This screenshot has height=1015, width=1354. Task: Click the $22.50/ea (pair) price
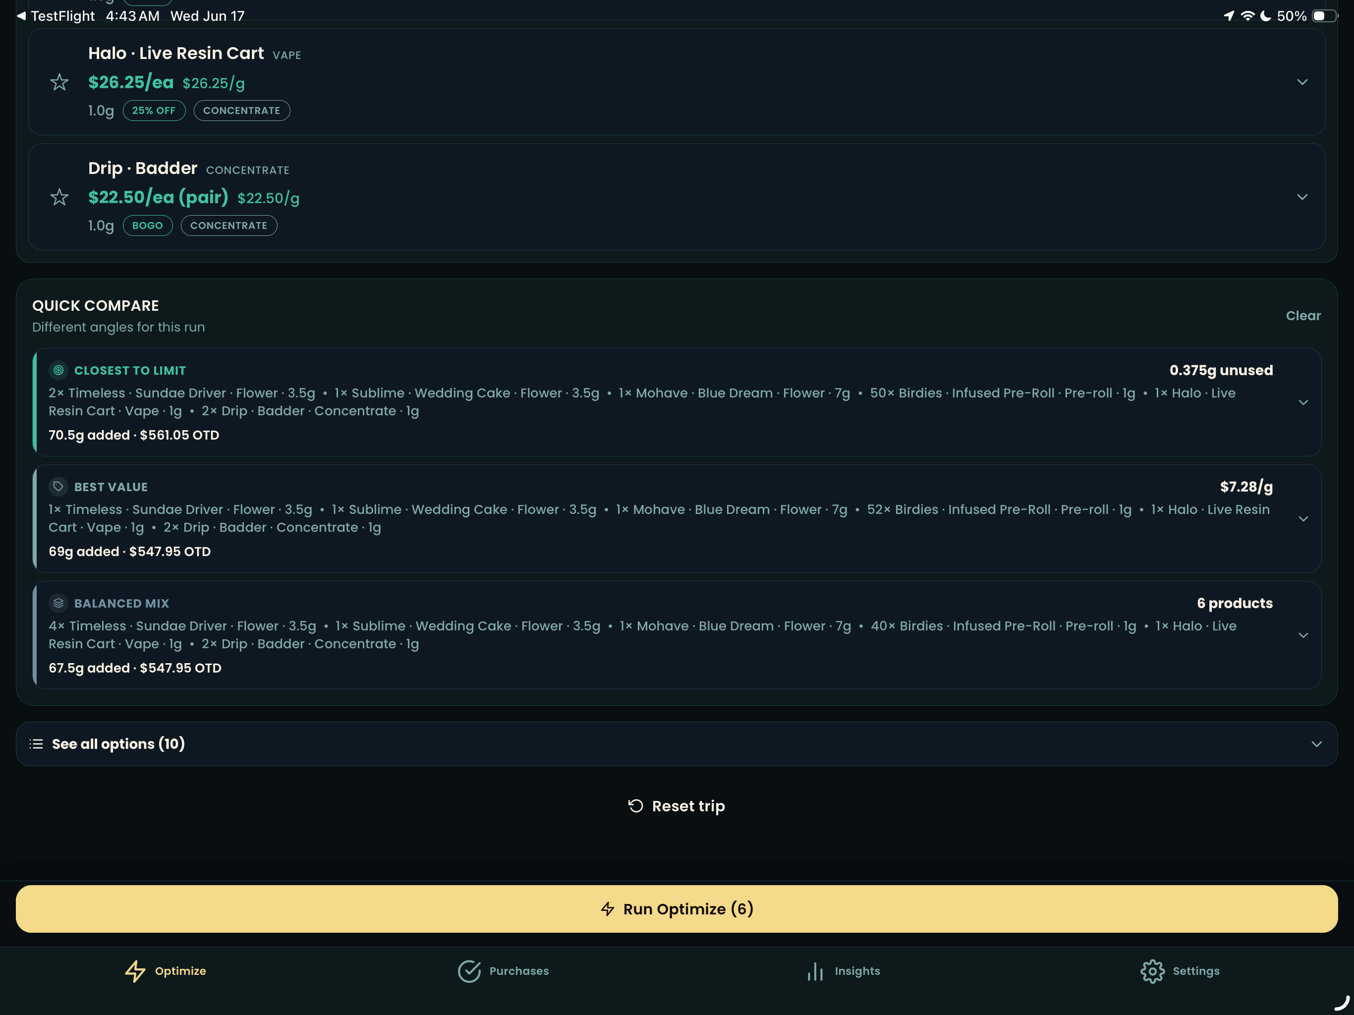tap(158, 197)
